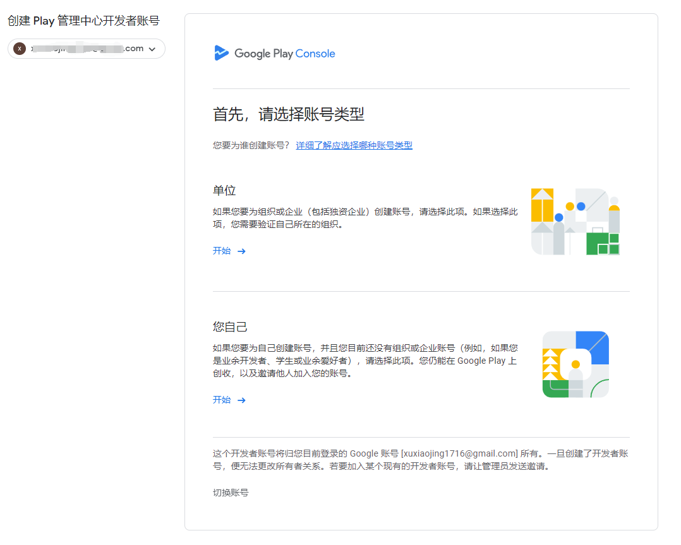Open the link 详细了解应选择哪种账号类型
Viewport: 681px width, 545px height.
tap(354, 145)
